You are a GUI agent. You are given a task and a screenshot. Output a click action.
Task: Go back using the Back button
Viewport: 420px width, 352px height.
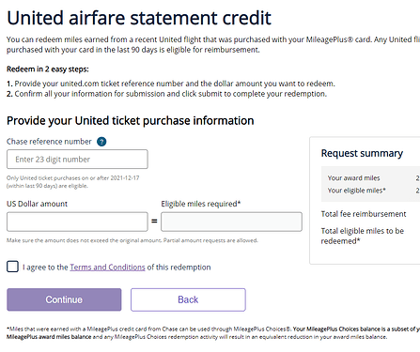188,299
